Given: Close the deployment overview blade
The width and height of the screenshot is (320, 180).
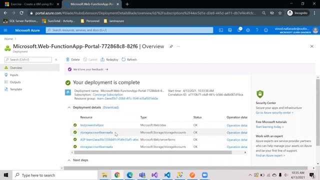Looking at the screenshot, I should coord(312,46).
